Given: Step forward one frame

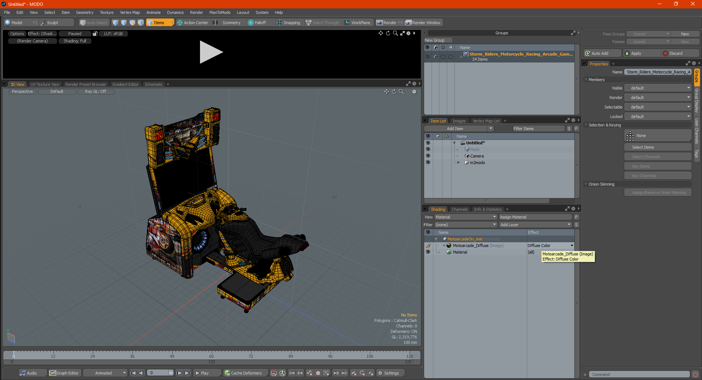Looking at the screenshot, I should click(x=179, y=373).
